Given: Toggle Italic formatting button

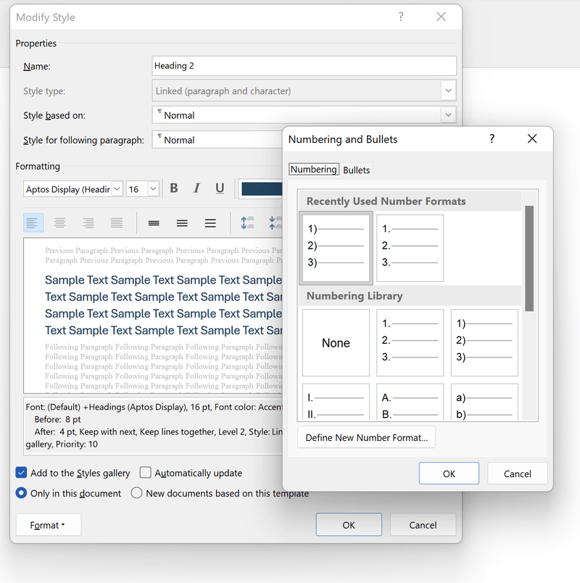Looking at the screenshot, I should pyautogui.click(x=196, y=189).
